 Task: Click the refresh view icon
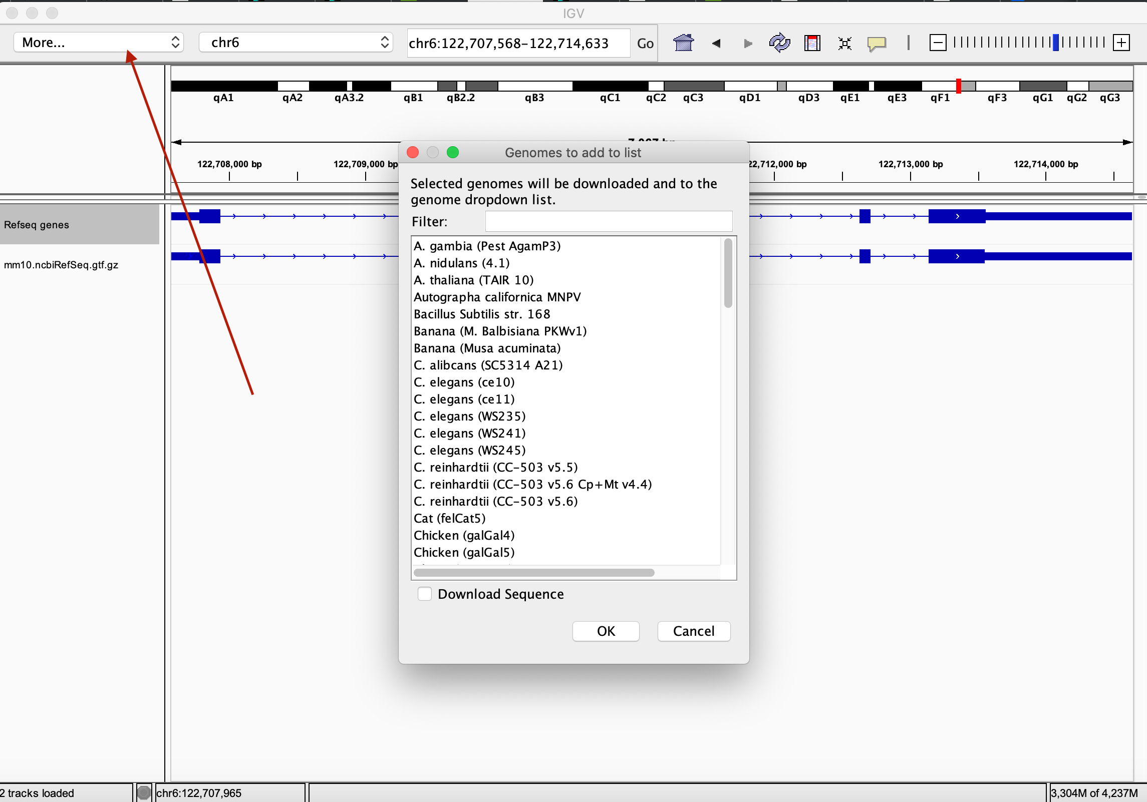(x=779, y=43)
